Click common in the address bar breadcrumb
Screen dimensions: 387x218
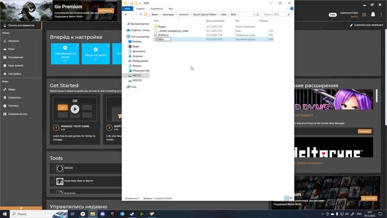pyautogui.click(x=184, y=15)
